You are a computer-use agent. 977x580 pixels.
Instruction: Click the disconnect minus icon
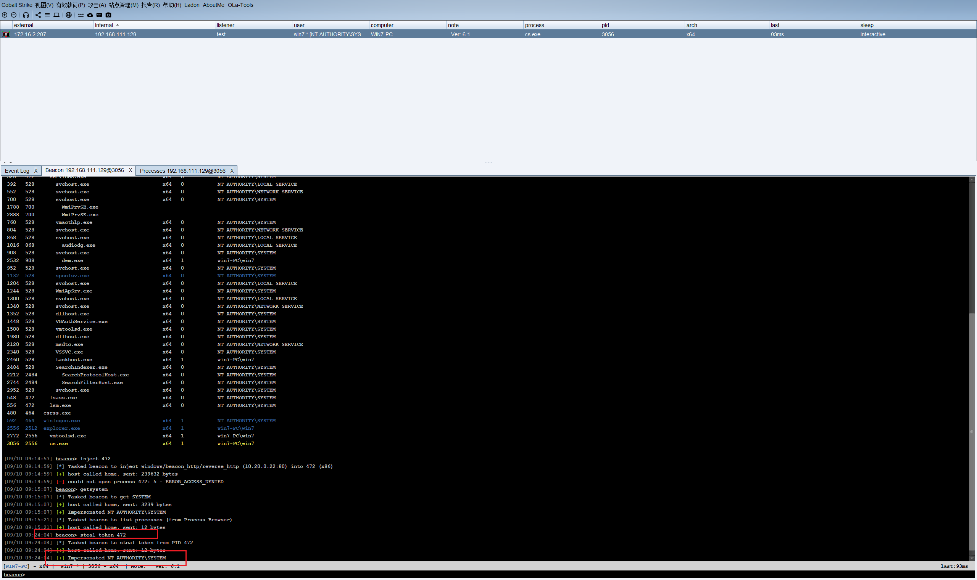point(14,15)
